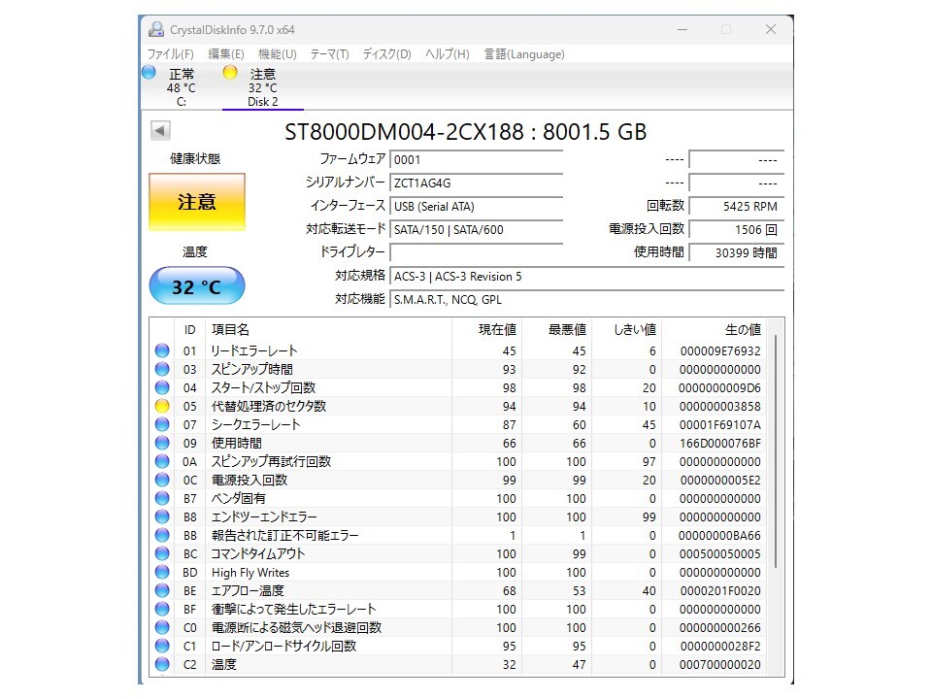932x699 pixels.
Task: Click status orb for row BD High Fly Writes
Action: tap(162, 572)
